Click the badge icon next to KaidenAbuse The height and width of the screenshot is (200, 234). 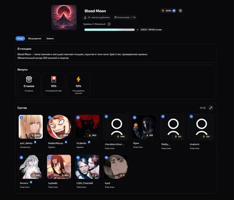[66, 142]
